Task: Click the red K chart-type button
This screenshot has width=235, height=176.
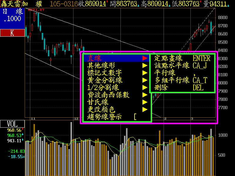Action: pyautogui.click(x=12, y=33)
